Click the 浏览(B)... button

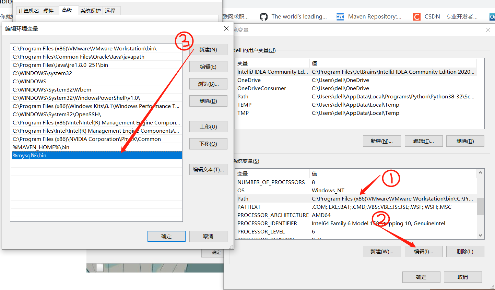pos(208,84)
